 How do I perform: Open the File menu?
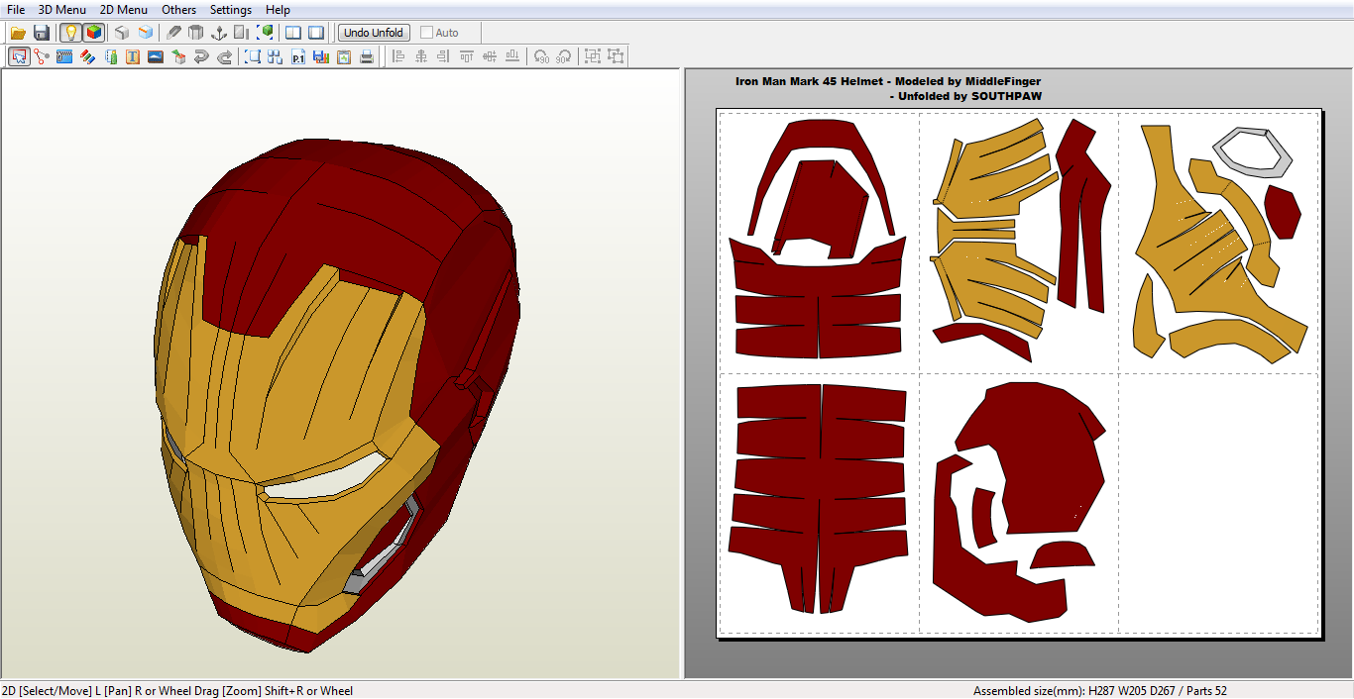(x=16, y=10)
